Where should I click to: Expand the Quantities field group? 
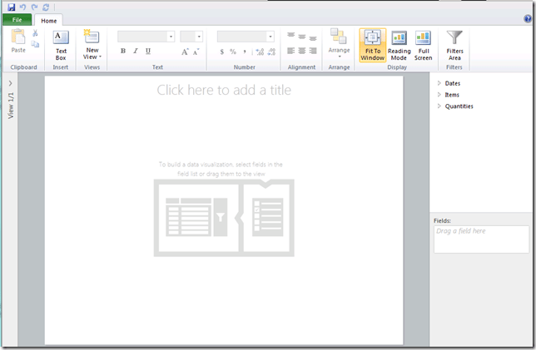click(x=439, y=106)
